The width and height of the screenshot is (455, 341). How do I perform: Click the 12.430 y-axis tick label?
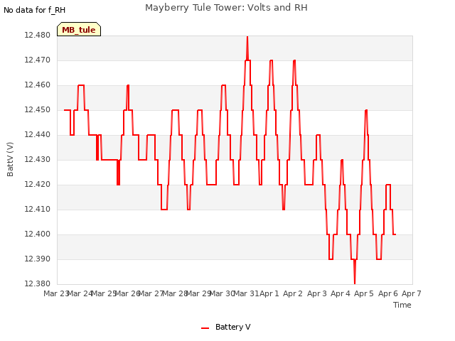[x=37, y=159]
